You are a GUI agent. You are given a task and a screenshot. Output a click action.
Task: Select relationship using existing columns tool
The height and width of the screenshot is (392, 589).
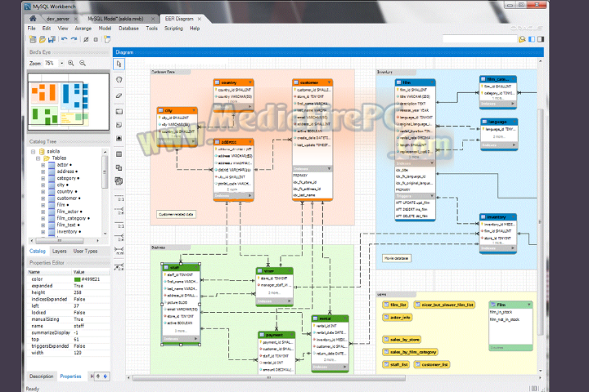(119, 267)
